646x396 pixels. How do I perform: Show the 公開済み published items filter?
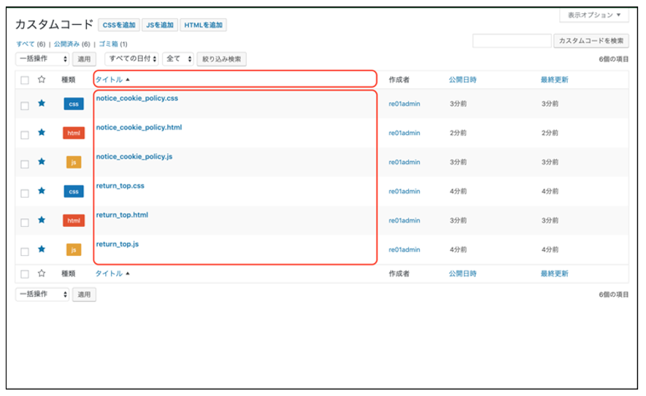(66, 44)
